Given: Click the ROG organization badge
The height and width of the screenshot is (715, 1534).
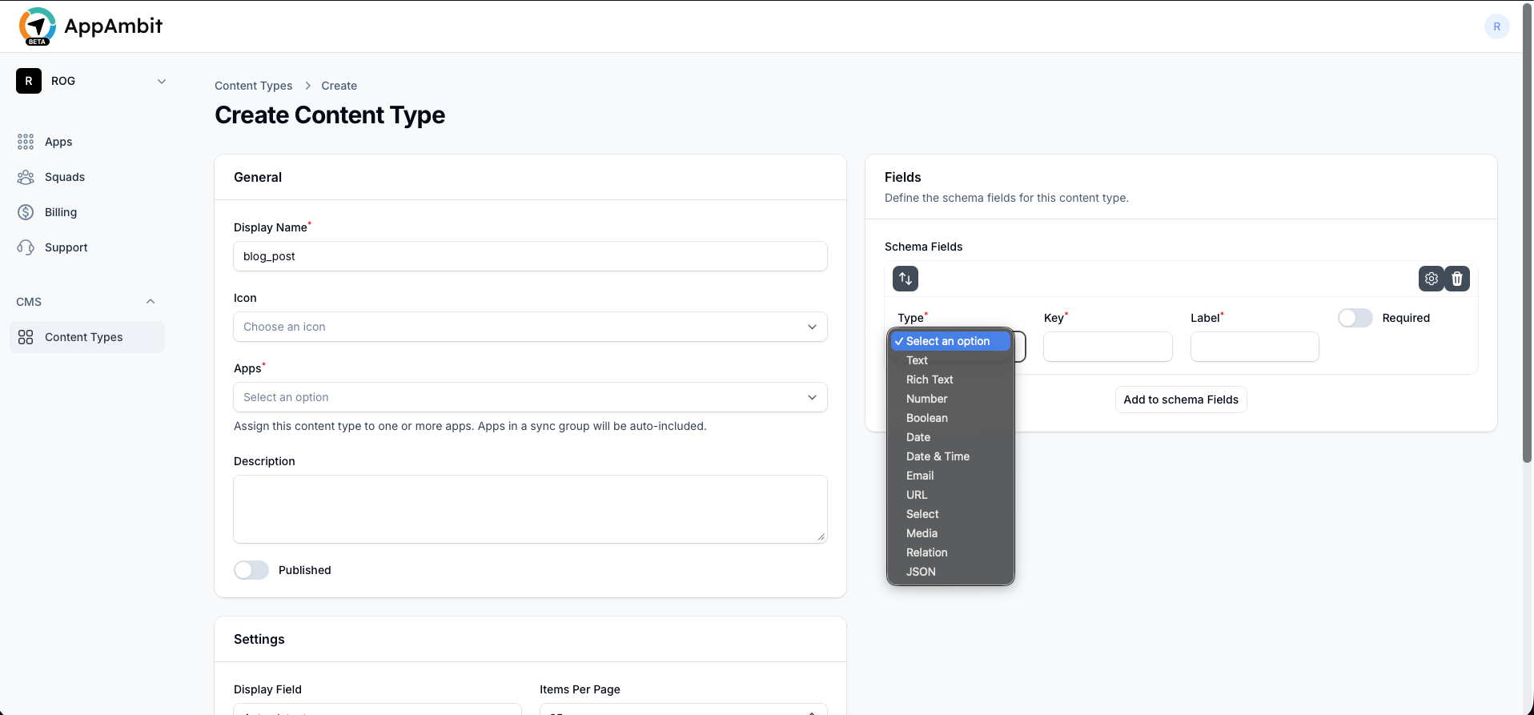Looking at the screenshot, I should 29,81.
